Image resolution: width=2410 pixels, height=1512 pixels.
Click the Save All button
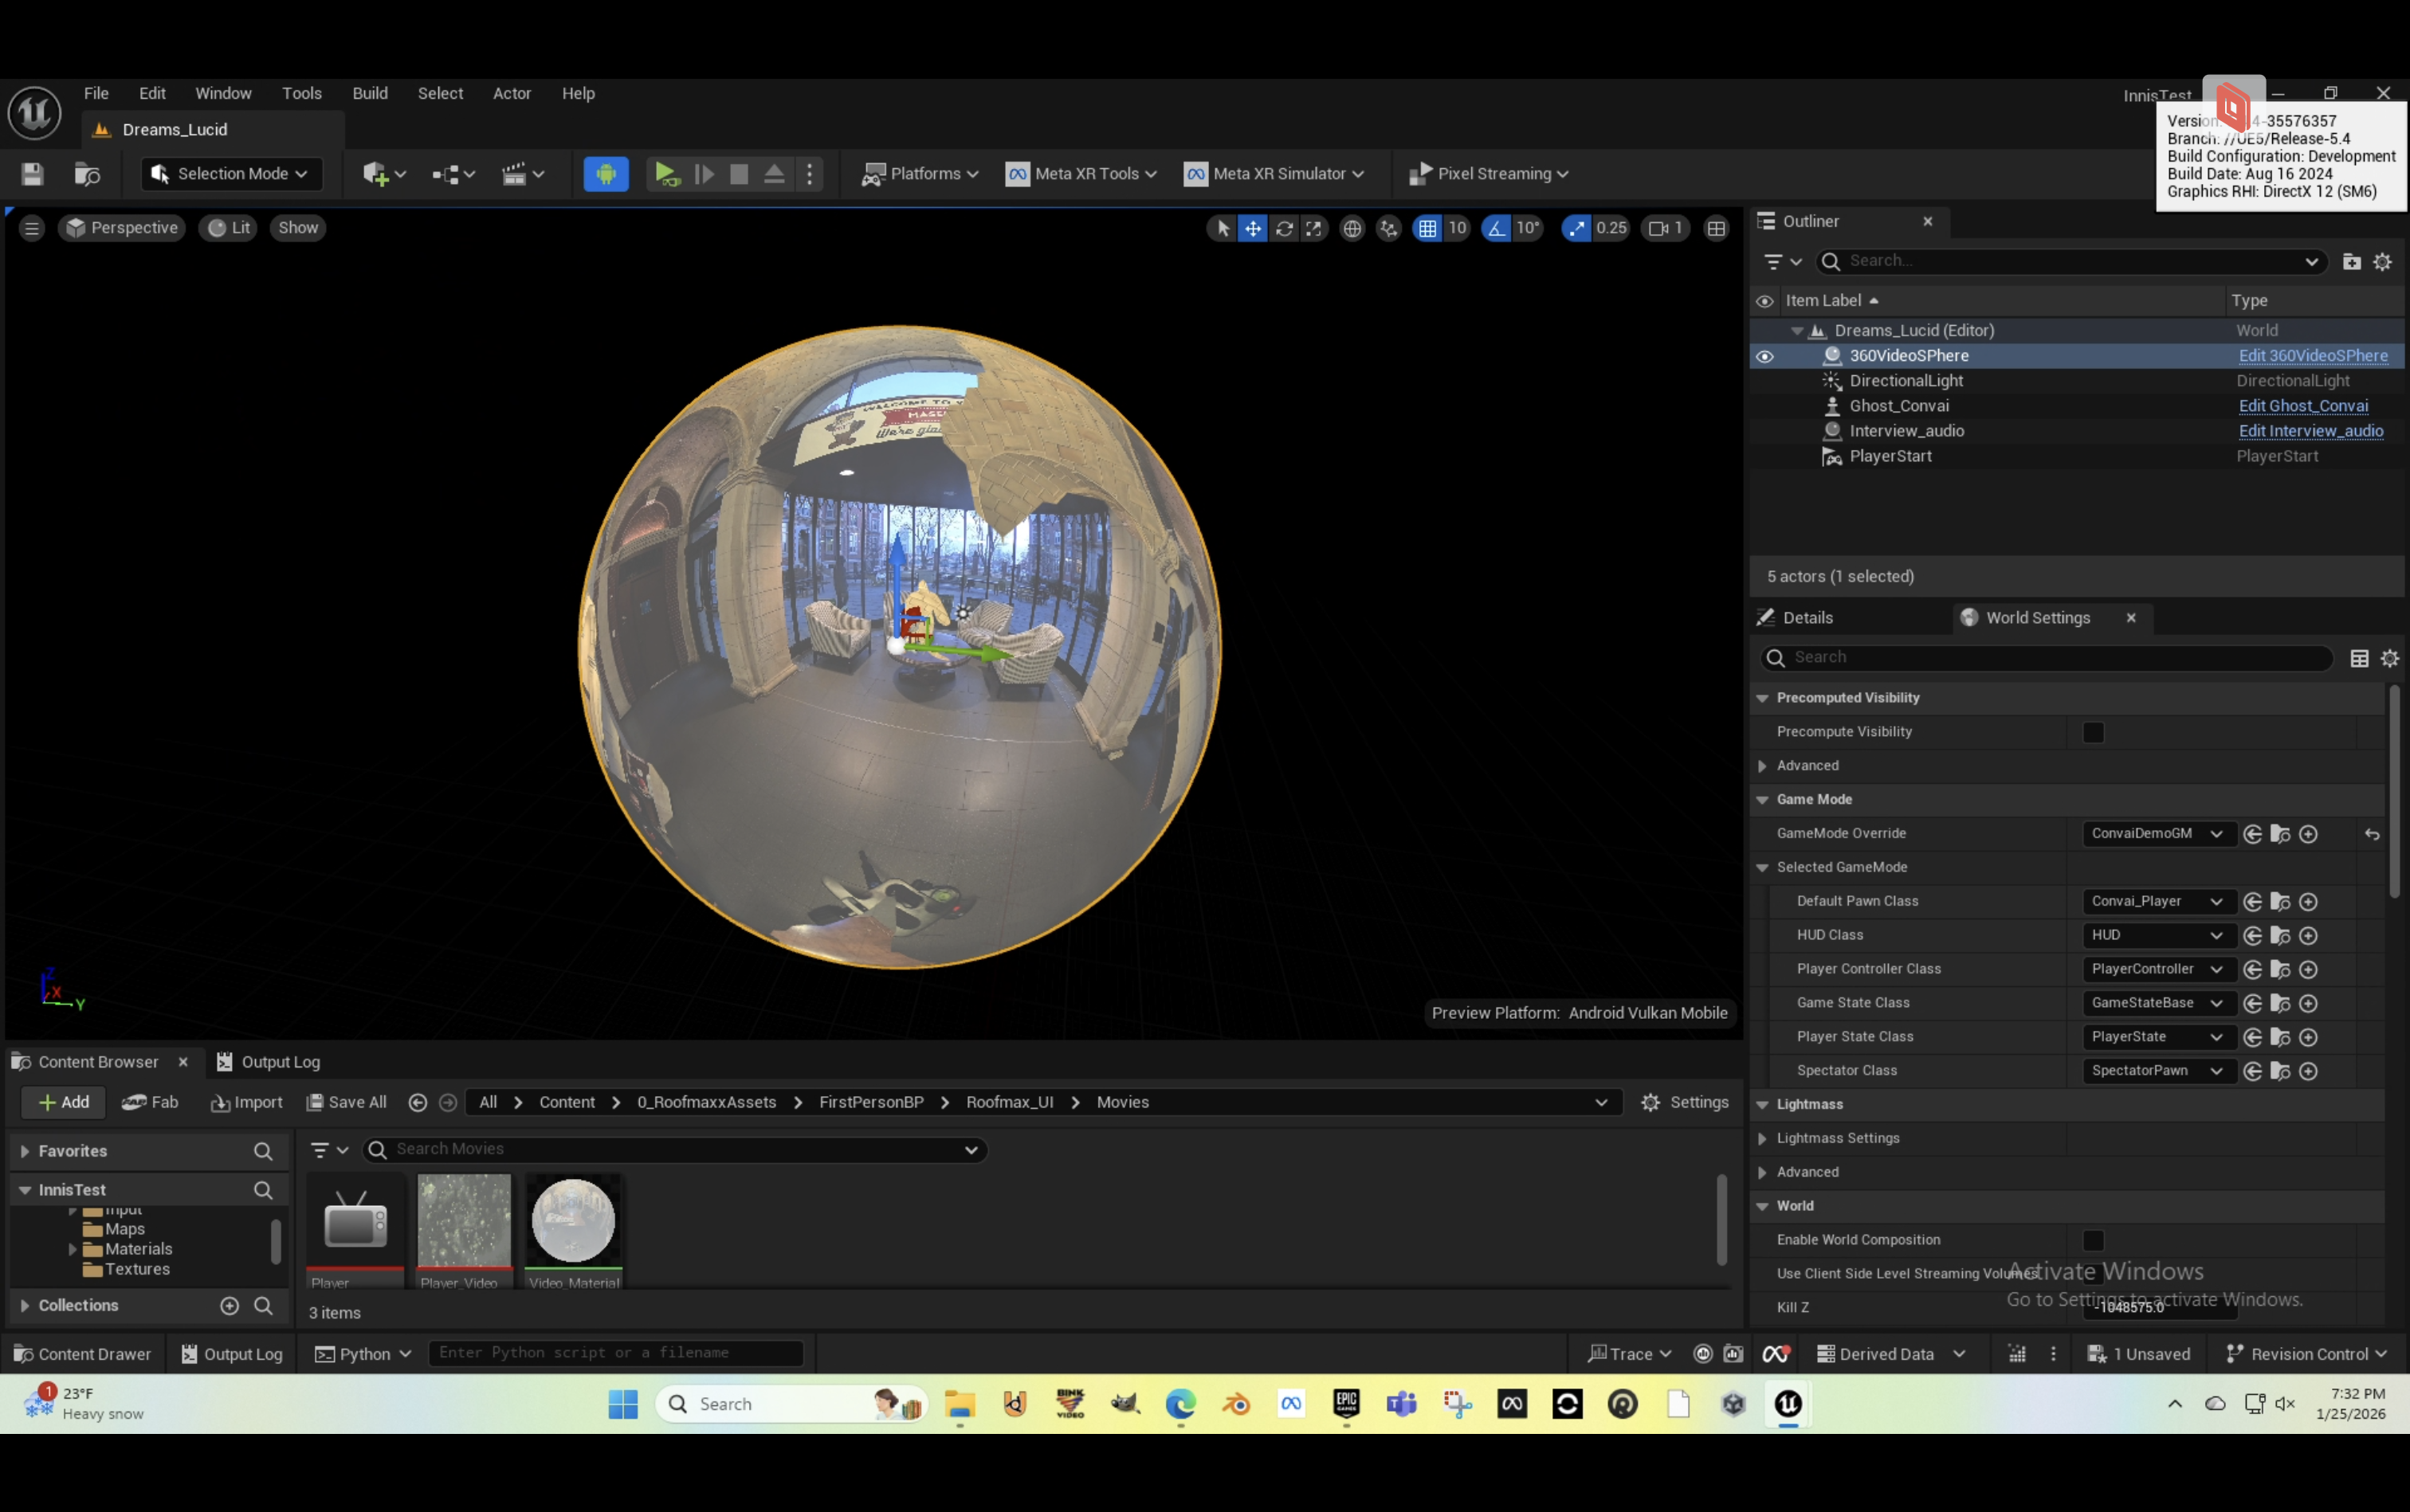point(346,1102)
